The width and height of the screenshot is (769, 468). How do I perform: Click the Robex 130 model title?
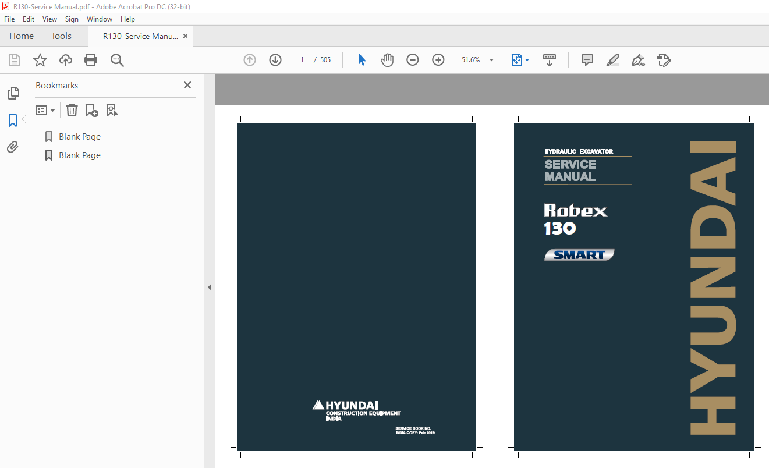575,219
